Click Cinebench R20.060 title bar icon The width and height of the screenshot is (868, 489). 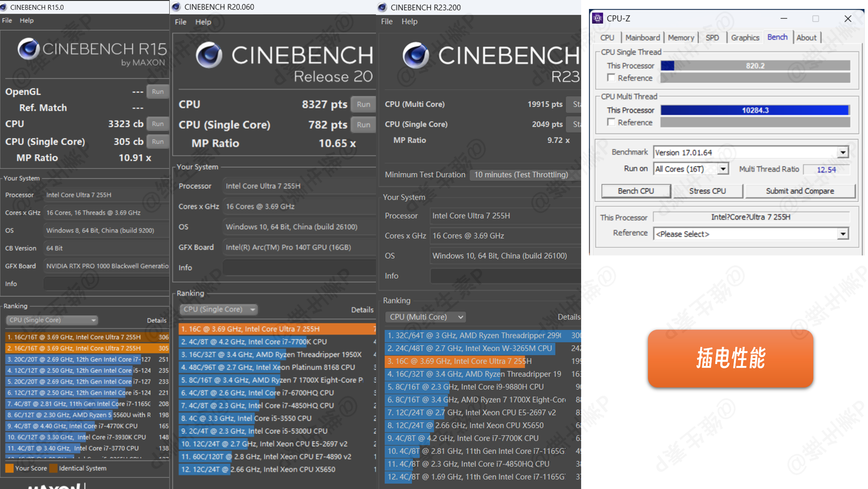click(x=176, y=7)
